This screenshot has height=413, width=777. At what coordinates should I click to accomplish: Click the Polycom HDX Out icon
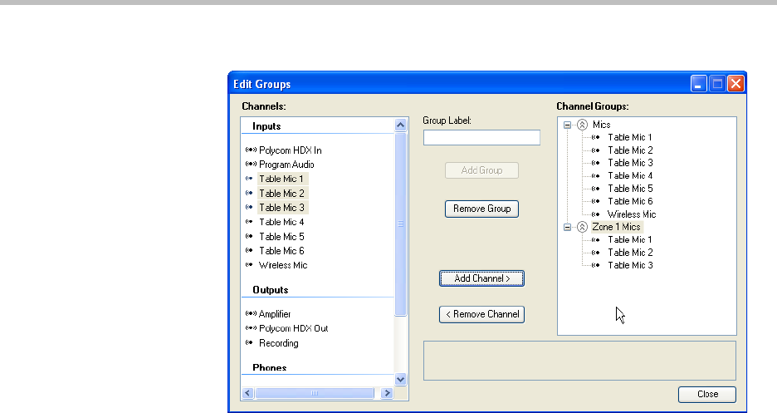click(251, 328)
